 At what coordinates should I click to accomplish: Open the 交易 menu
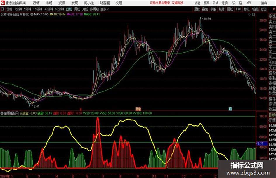[x=119, y=3]
